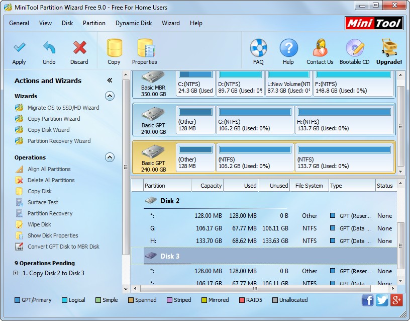Select the H:(NTFS) 133.7 GB partition block
The image size is (410, 321).
click(x=344, y=120)
